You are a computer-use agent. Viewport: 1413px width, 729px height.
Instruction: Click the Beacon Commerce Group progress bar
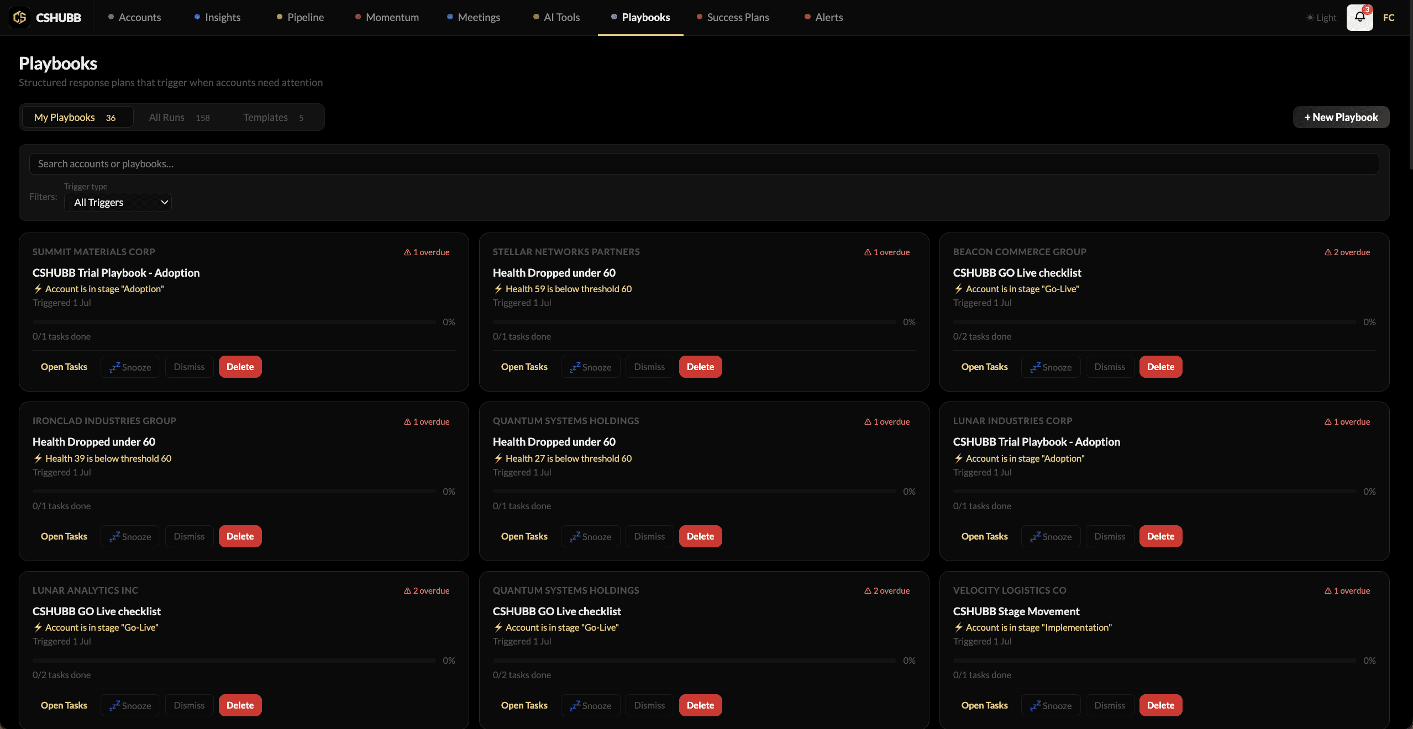point(1155,322)
